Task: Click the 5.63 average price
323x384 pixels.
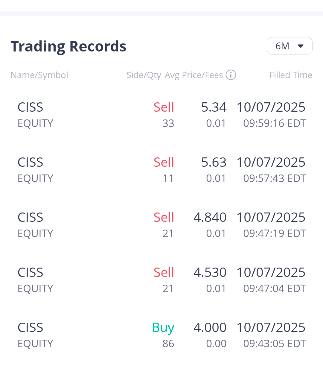Action: click(214, 162)
